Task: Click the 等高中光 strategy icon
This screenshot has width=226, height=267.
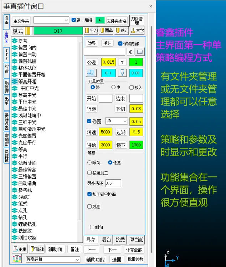Action: pos(15,95)
